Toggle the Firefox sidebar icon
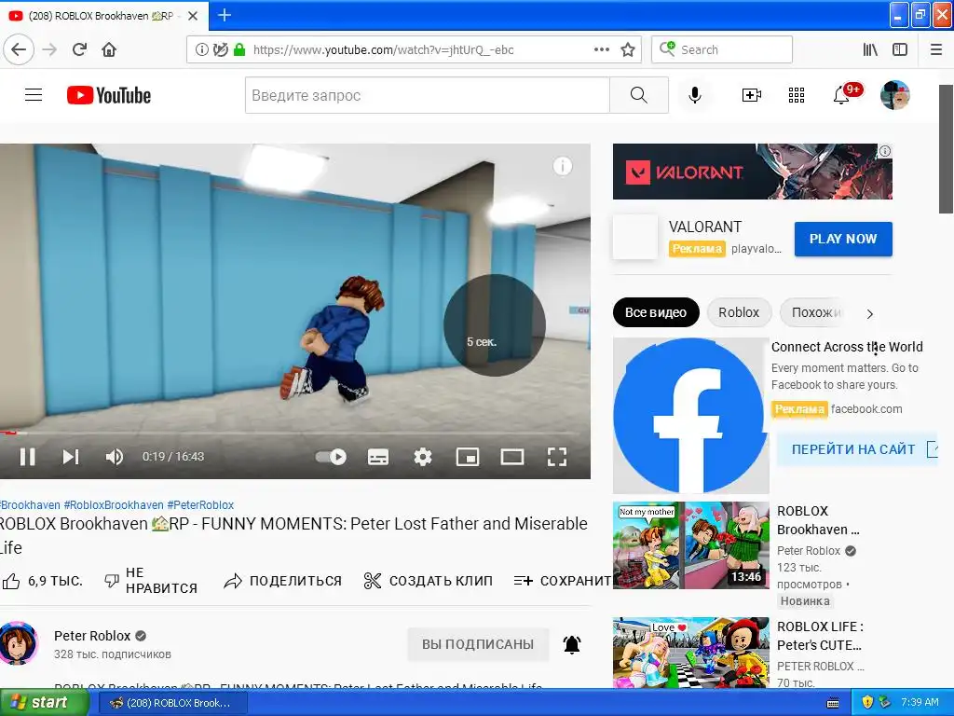 [900, 49]
